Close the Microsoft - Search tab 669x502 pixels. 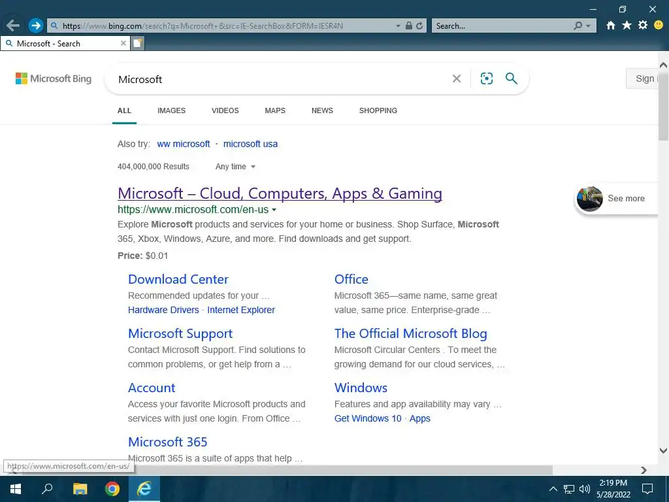click(x=123, y=43)
